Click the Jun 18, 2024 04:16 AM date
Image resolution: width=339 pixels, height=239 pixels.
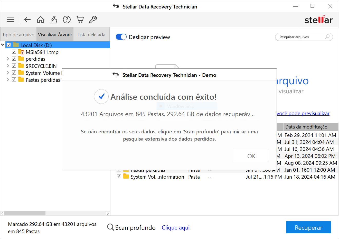pos(310,177)
